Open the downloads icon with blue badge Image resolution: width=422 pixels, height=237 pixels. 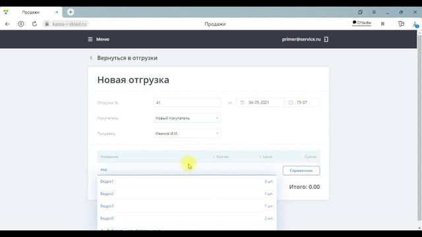click(415, 24)
